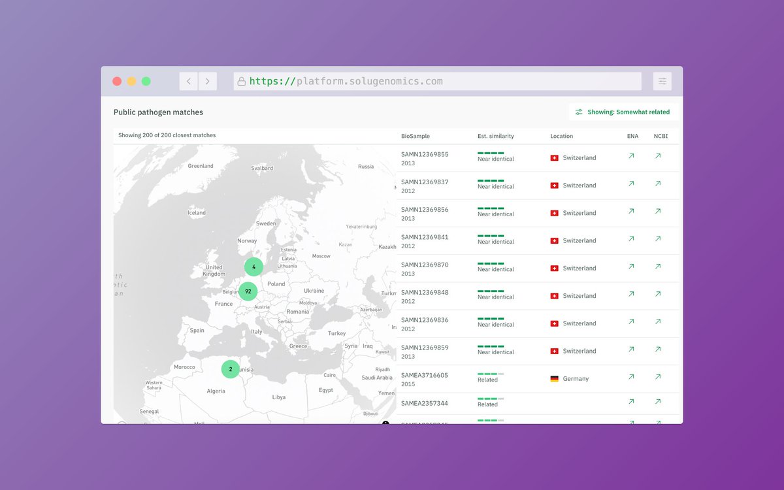Open the NCBI record for SAMEA2357344

pos(657,402)
